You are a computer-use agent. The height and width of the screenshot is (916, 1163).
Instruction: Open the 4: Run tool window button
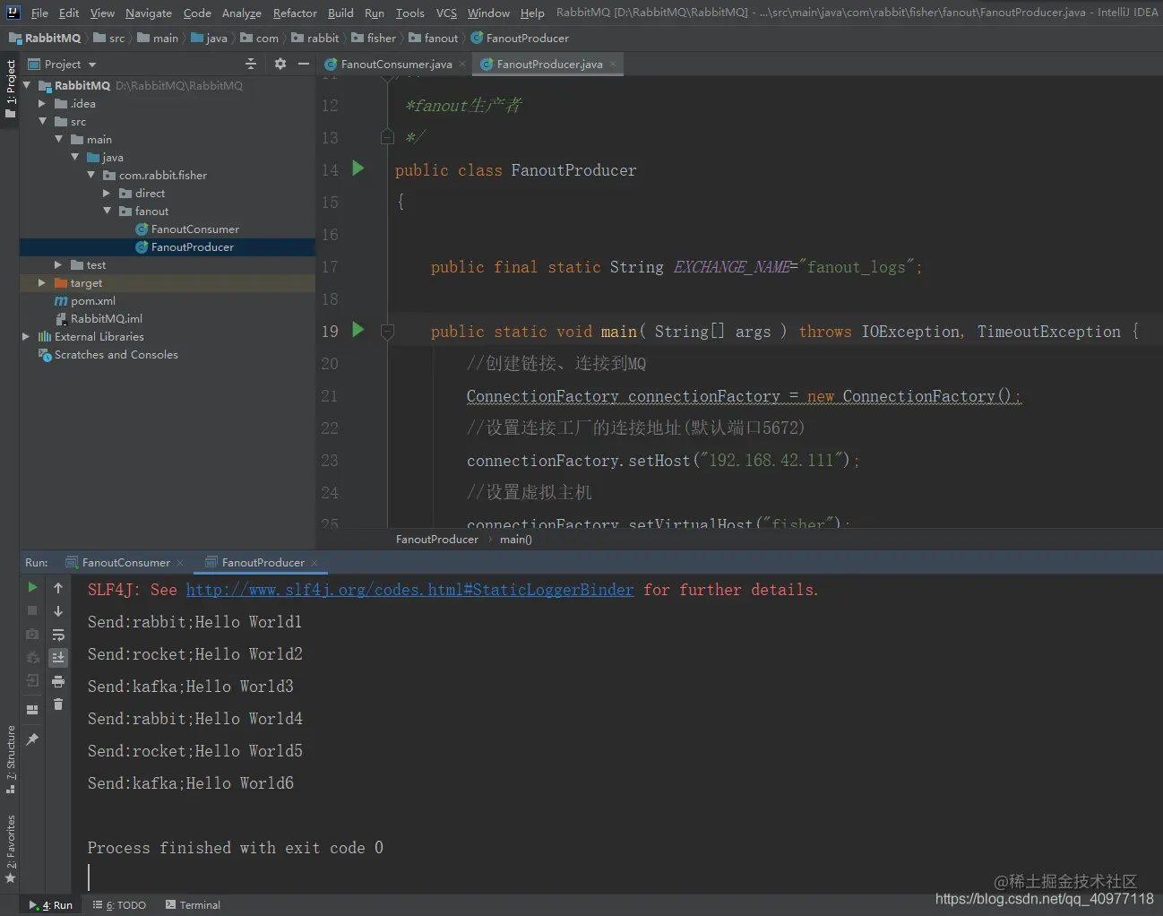pos(51,905)
